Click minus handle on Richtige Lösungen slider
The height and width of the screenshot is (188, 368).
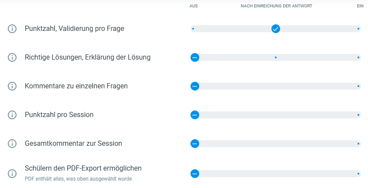[x=195, y=57]
